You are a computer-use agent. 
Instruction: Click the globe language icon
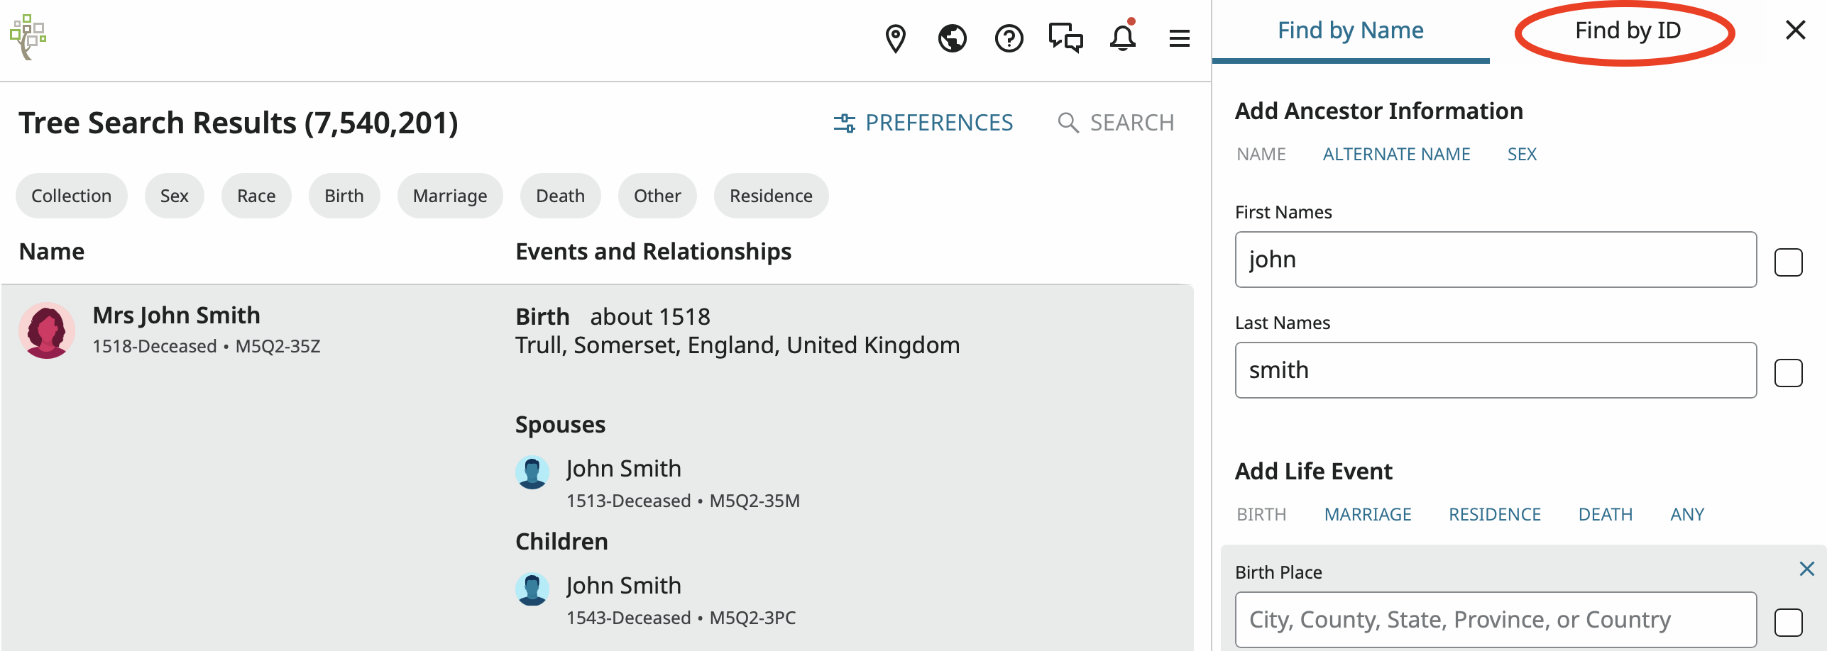coord(953,38)
